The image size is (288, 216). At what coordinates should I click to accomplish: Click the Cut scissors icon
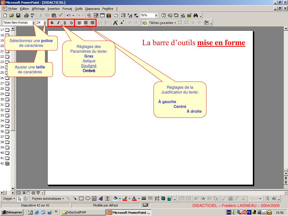(41, 15)
